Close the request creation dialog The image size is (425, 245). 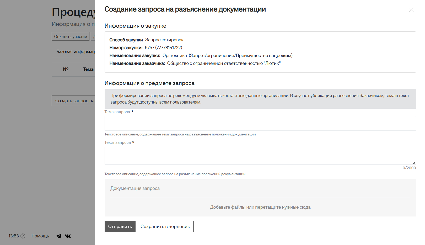click(x=411, y=10)
